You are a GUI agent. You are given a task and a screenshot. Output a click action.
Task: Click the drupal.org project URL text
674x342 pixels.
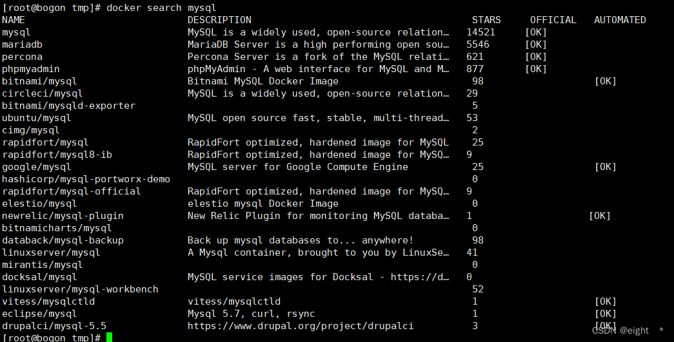pos(301,326)
